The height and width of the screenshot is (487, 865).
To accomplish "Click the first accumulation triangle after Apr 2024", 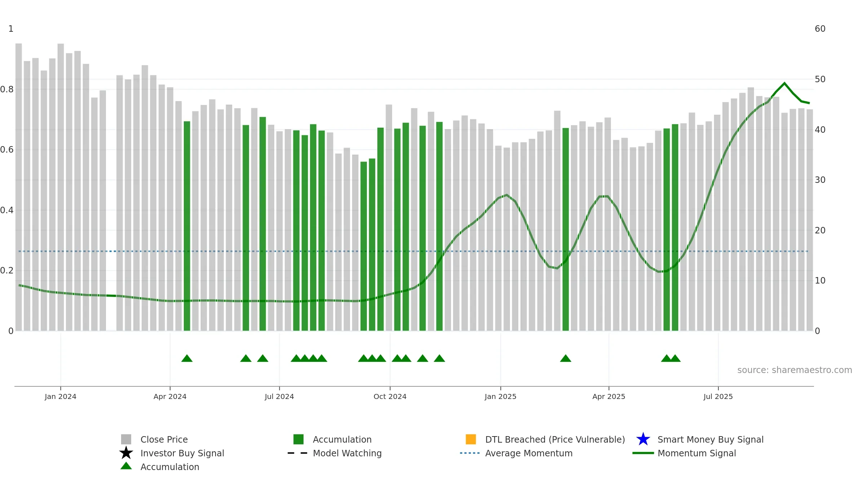I will pyautogui.click(x=187, y=358).
